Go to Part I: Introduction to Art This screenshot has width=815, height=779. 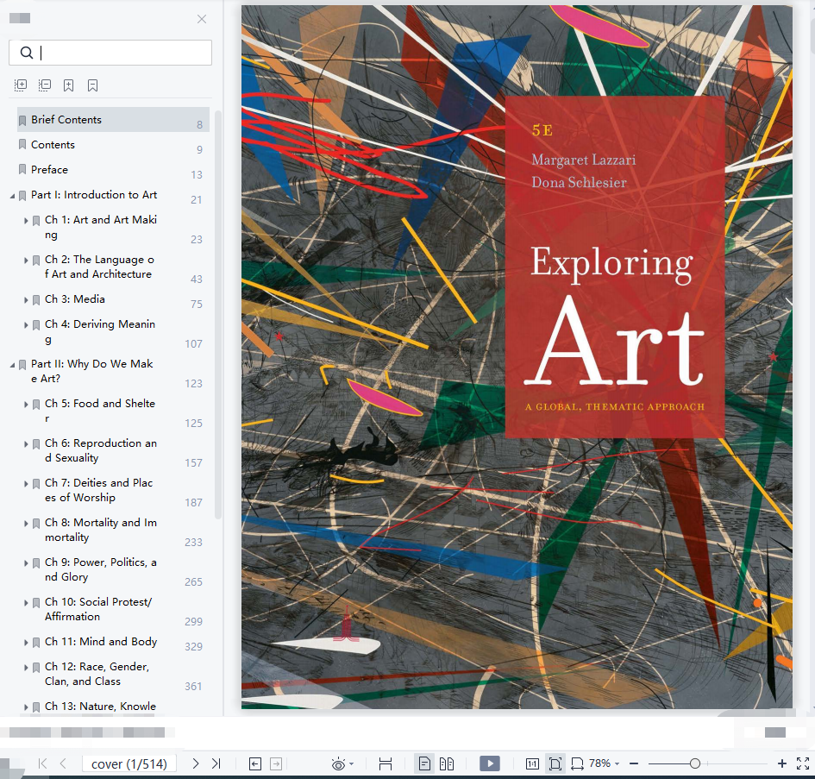[x=93, y=194]
